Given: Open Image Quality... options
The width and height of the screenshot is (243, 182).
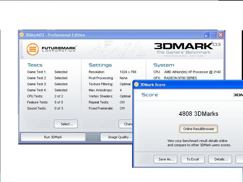Looking at the screenshot, I should (117, 137).
